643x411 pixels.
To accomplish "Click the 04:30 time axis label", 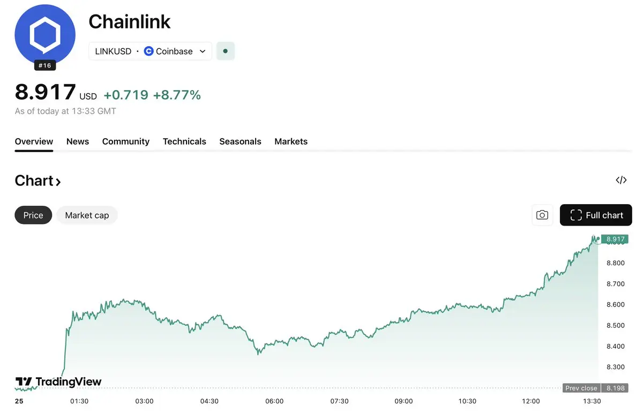I will click(209, 401).
